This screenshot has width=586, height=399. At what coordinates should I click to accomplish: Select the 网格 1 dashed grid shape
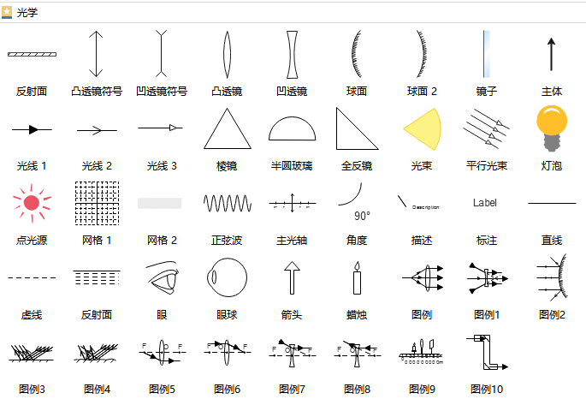click(x=98, y=203)
